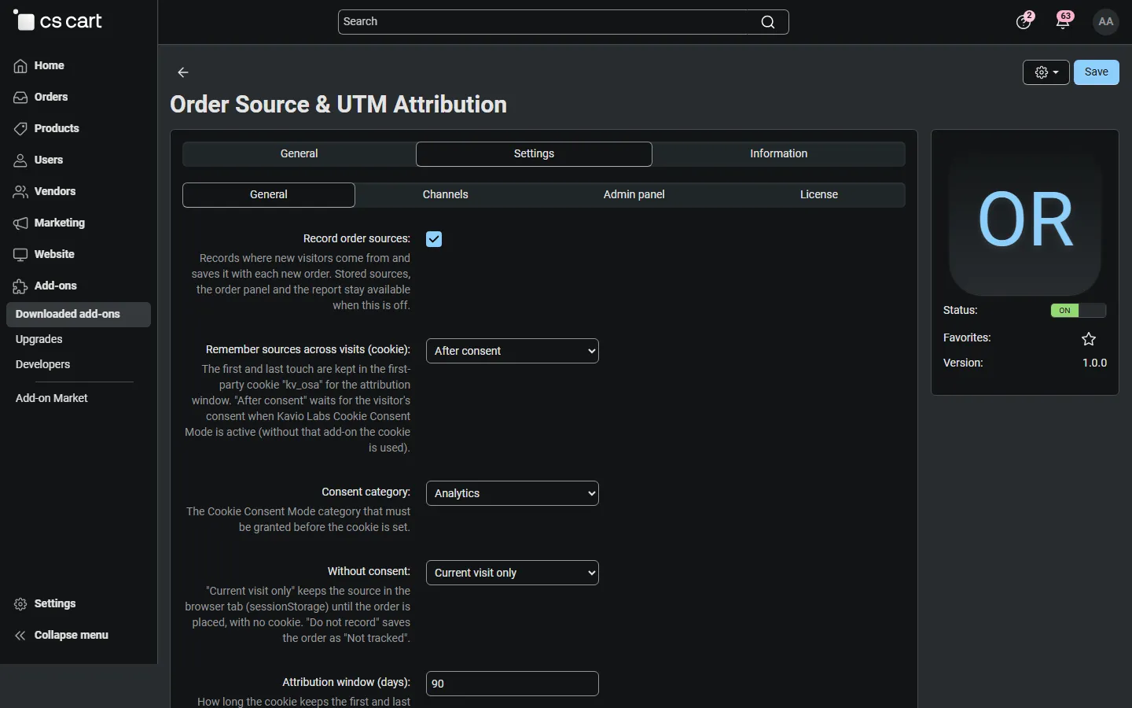Select the General settings sub-tab
This screenshot has height=708, width=1132.
[269, 195]
